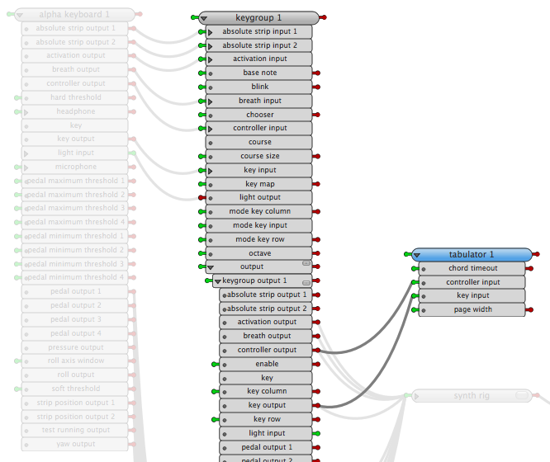Click the red output port of mode key column
The height and width of the screenshot is (462, 550).
(316, 211)
